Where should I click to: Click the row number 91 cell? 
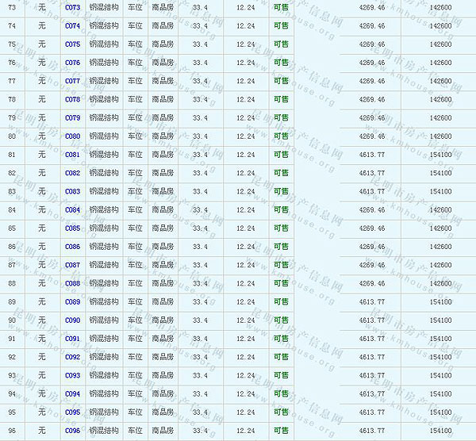click(x=12, y=339)
